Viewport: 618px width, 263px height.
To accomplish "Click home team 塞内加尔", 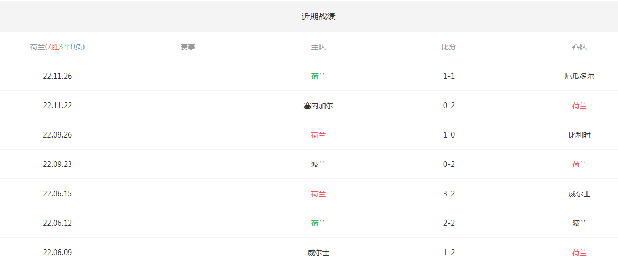I will point(318,106).
